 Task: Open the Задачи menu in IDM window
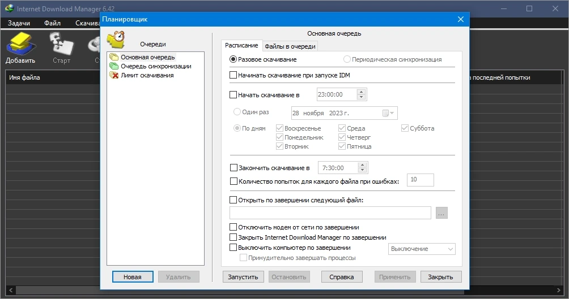point(19,23)
